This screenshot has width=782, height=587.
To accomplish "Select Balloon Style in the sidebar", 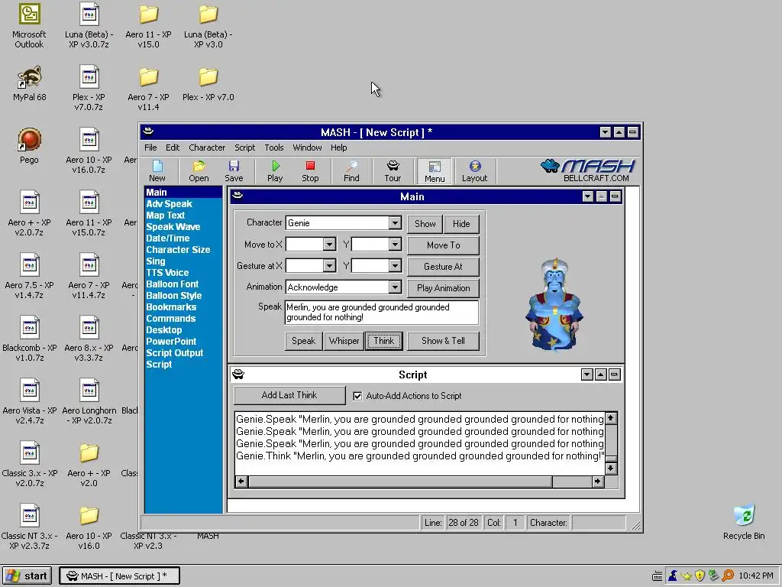I will click(173, 296).
